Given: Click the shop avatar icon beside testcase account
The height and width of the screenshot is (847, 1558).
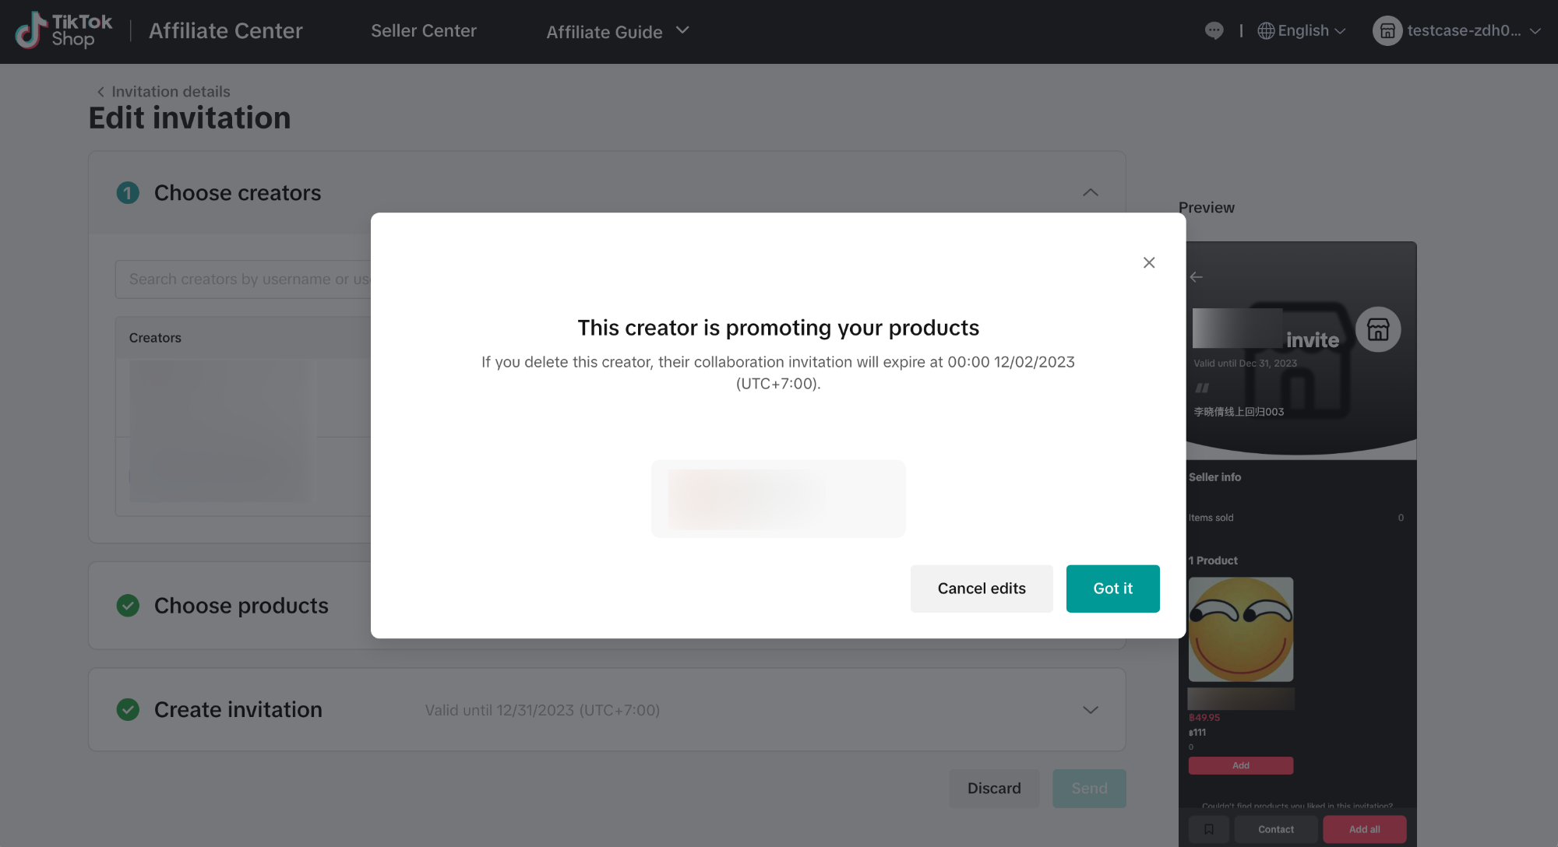Looking at the screenshot, I should tap(1387, 30).
